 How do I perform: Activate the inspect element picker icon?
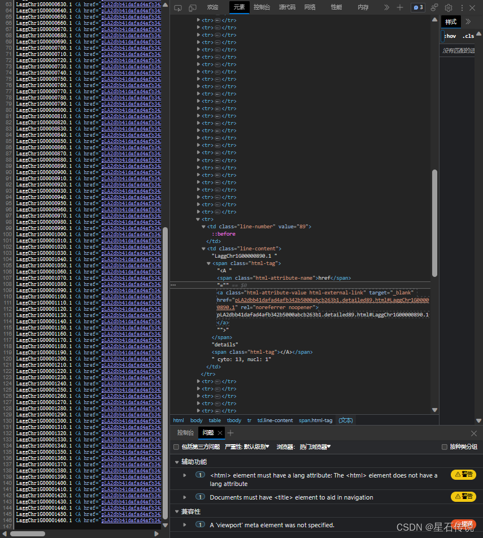click(x=178, y=7)
